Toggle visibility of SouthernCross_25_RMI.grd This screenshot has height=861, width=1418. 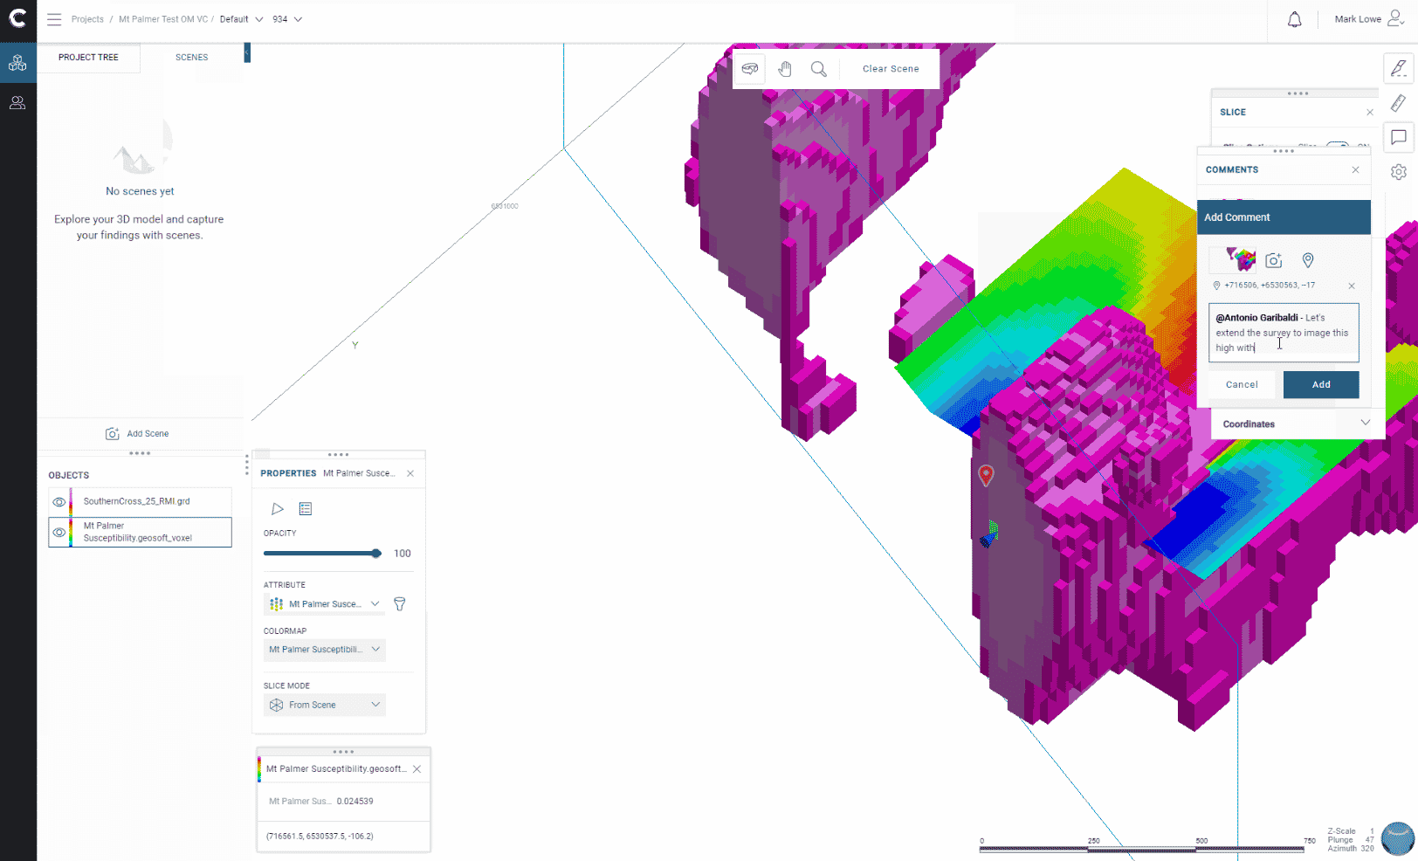click(x=59, y=502)
